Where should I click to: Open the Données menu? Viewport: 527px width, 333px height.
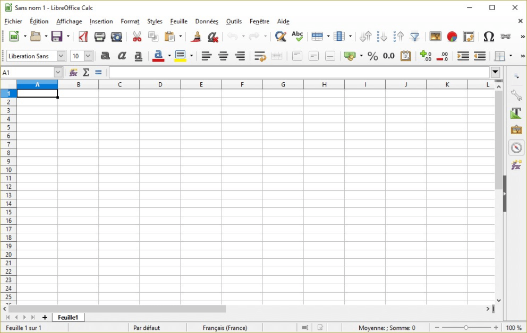pyautogui.click(x=207, y=22)
